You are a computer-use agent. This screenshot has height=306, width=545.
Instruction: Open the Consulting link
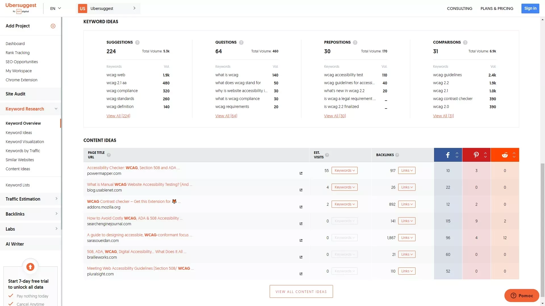coord(460,8)
